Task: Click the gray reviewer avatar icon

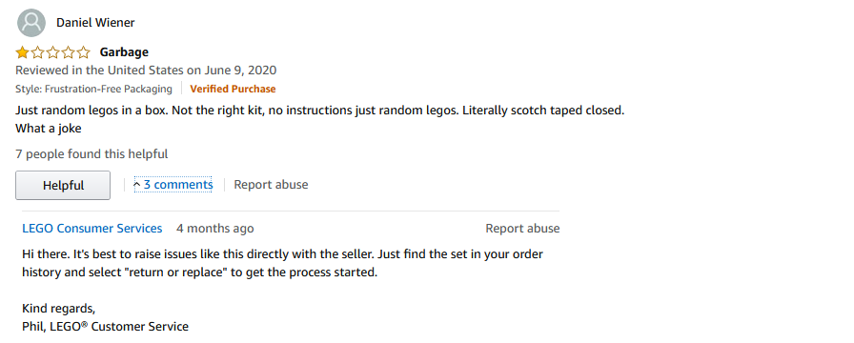Action: point(31,23)
